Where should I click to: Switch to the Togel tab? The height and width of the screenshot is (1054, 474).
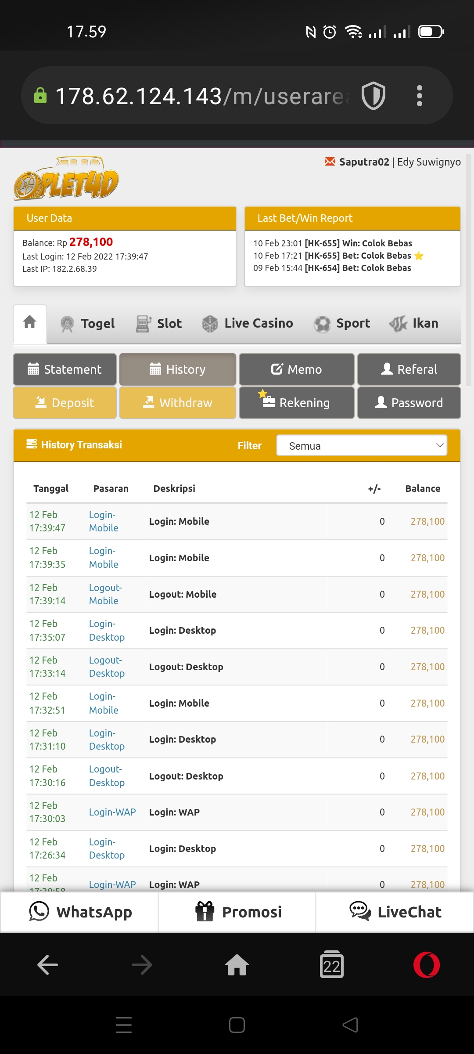click(88, 324)
